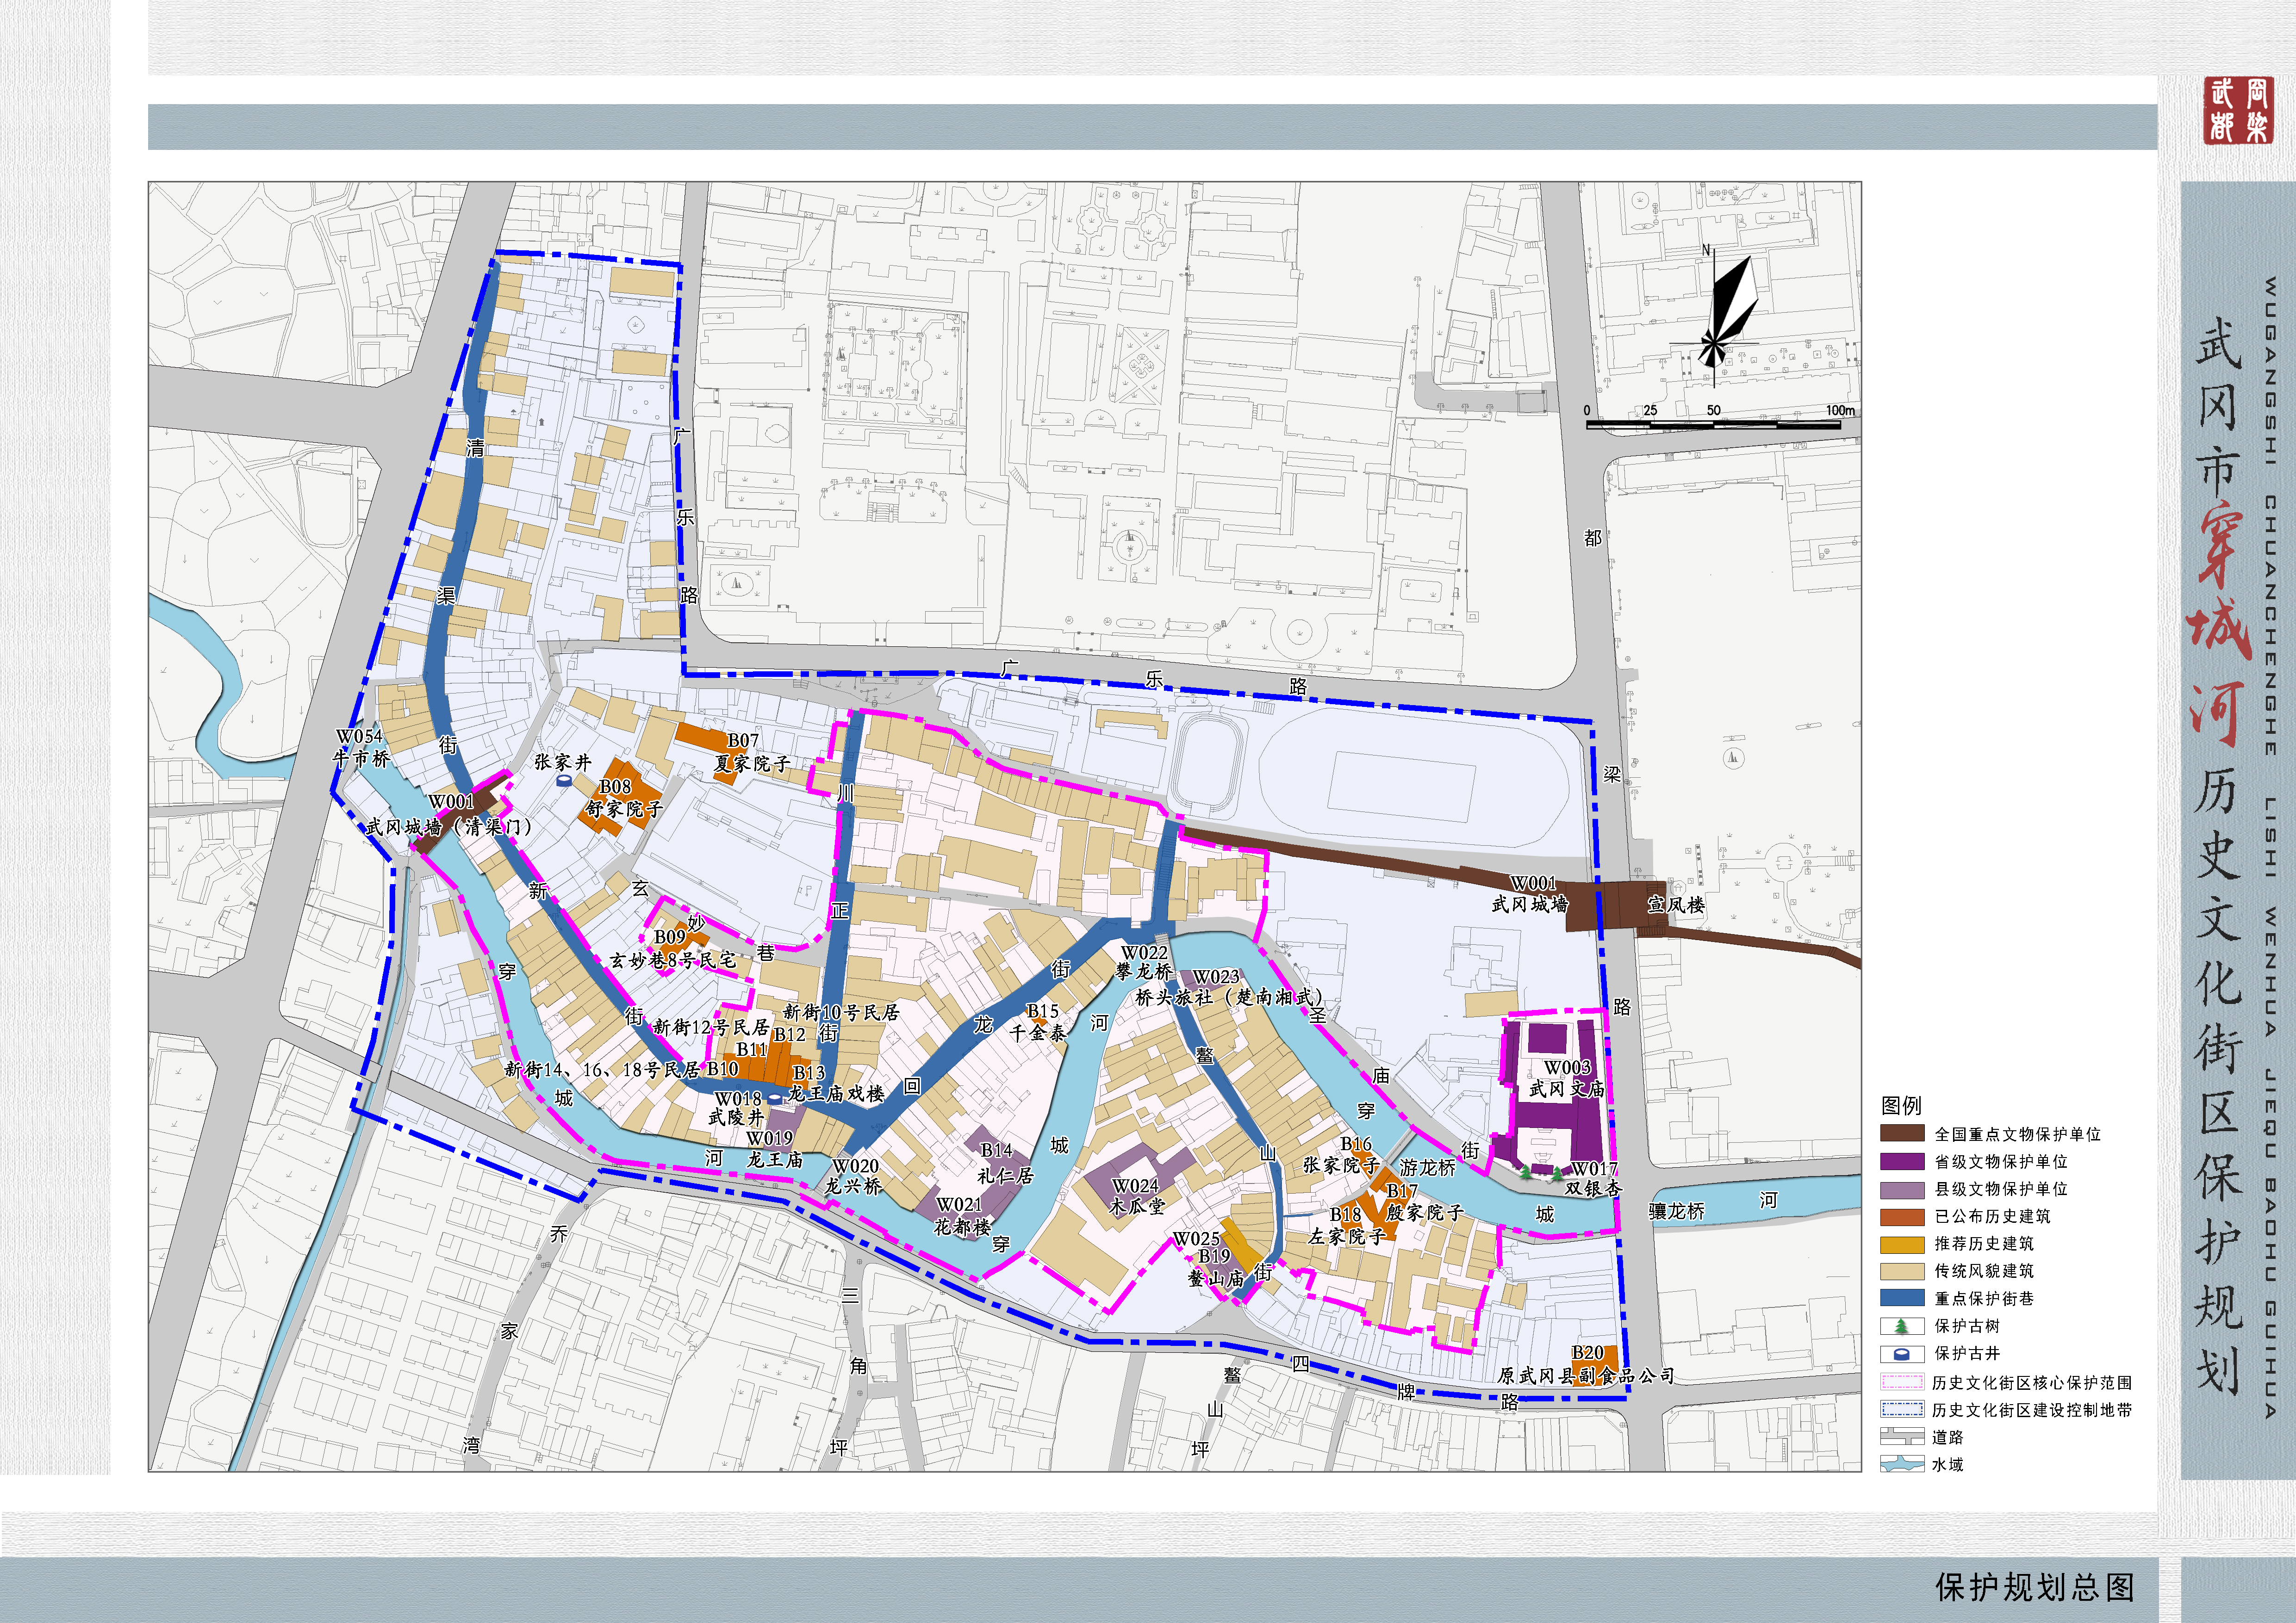
Task: Click the orange B20 building block
Action: [1595, 1365]
